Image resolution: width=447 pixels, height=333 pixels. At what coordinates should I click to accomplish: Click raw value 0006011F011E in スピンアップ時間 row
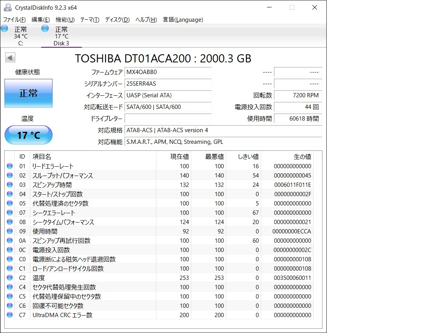pyautogui.click(x=293, y=185)
